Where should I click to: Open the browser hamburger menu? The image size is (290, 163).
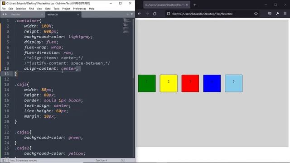tap(285, 14)
